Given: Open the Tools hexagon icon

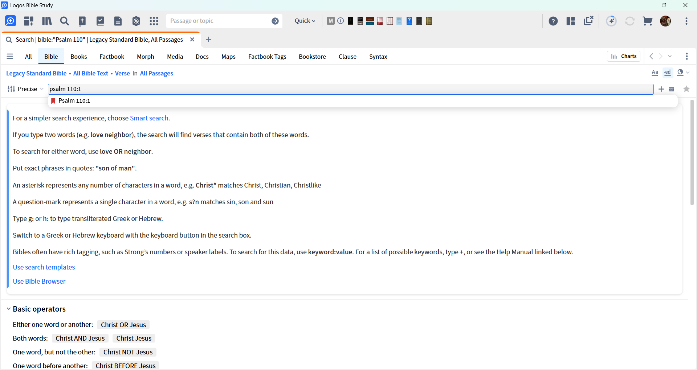Looking at the screenshot, I should tap(136, 21).
